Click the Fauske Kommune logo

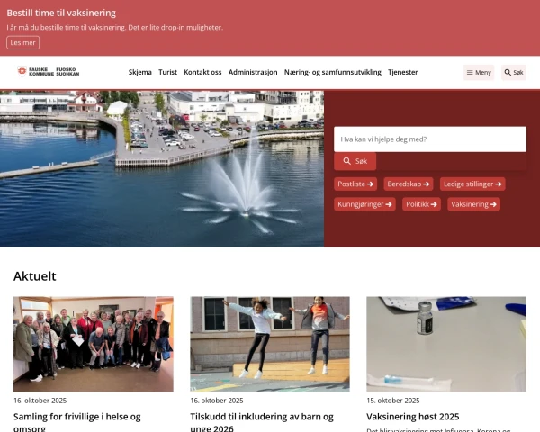tap(48, 72)
